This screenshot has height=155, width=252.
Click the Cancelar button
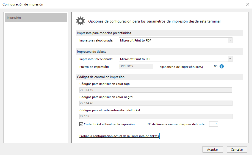coord(237,150)
